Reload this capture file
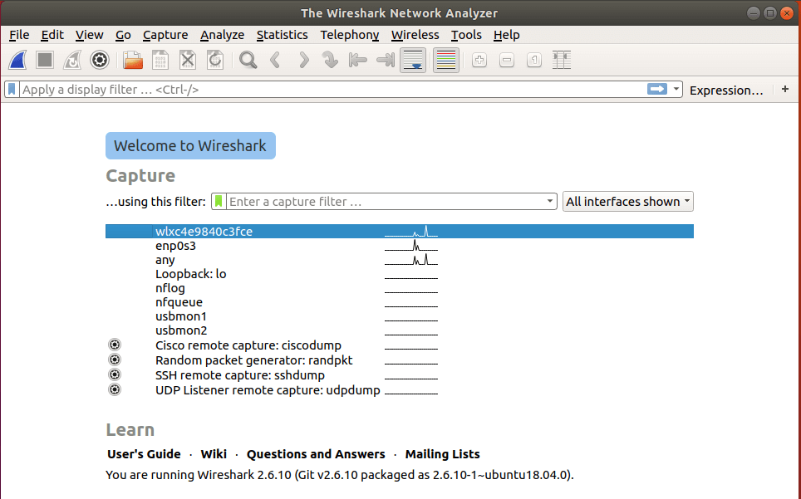The image size is (801, 499). click(215, 61)
